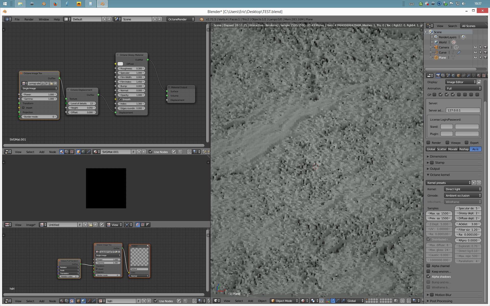Enable the Keep environment checkbox
This screenshot has height=306, width=490.
[x=428, y=271]
